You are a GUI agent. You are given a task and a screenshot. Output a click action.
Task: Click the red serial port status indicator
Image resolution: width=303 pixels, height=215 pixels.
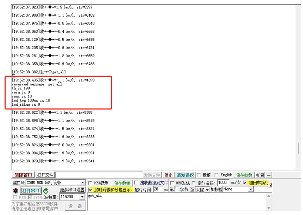[16, 191]
